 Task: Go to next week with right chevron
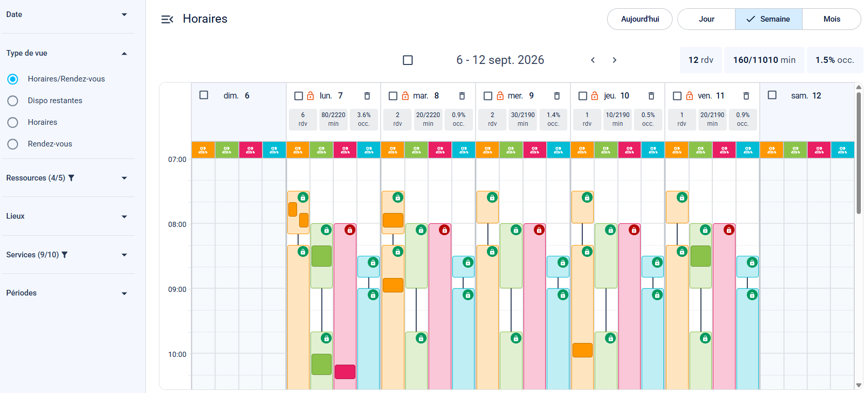[614, 60]
